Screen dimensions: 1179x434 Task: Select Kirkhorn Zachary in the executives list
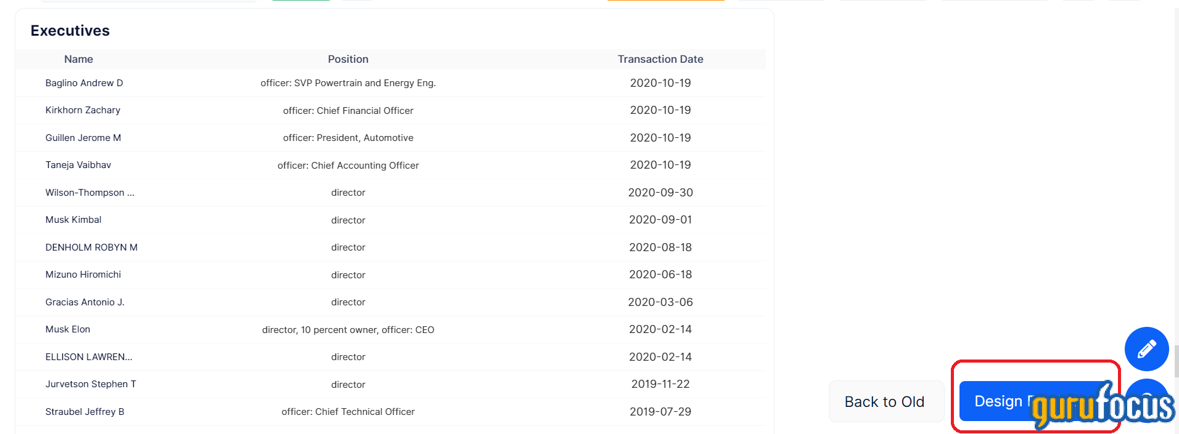point(83,110)
